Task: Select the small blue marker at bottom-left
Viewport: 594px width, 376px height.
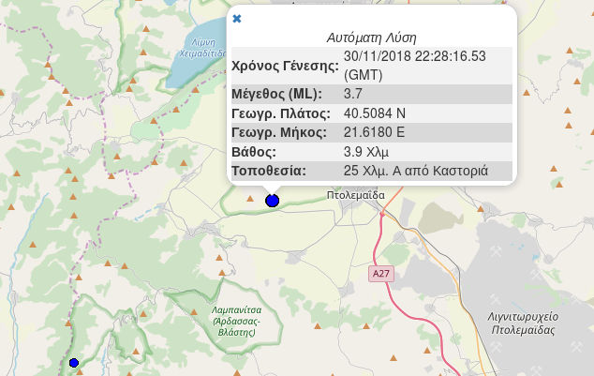Action: (x=74, y=362)
